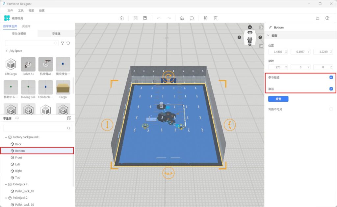Image resolution: width=337 pixels, height=207 pixels.
Task: Collapse the 姿态 section
Action: [268, 35]
